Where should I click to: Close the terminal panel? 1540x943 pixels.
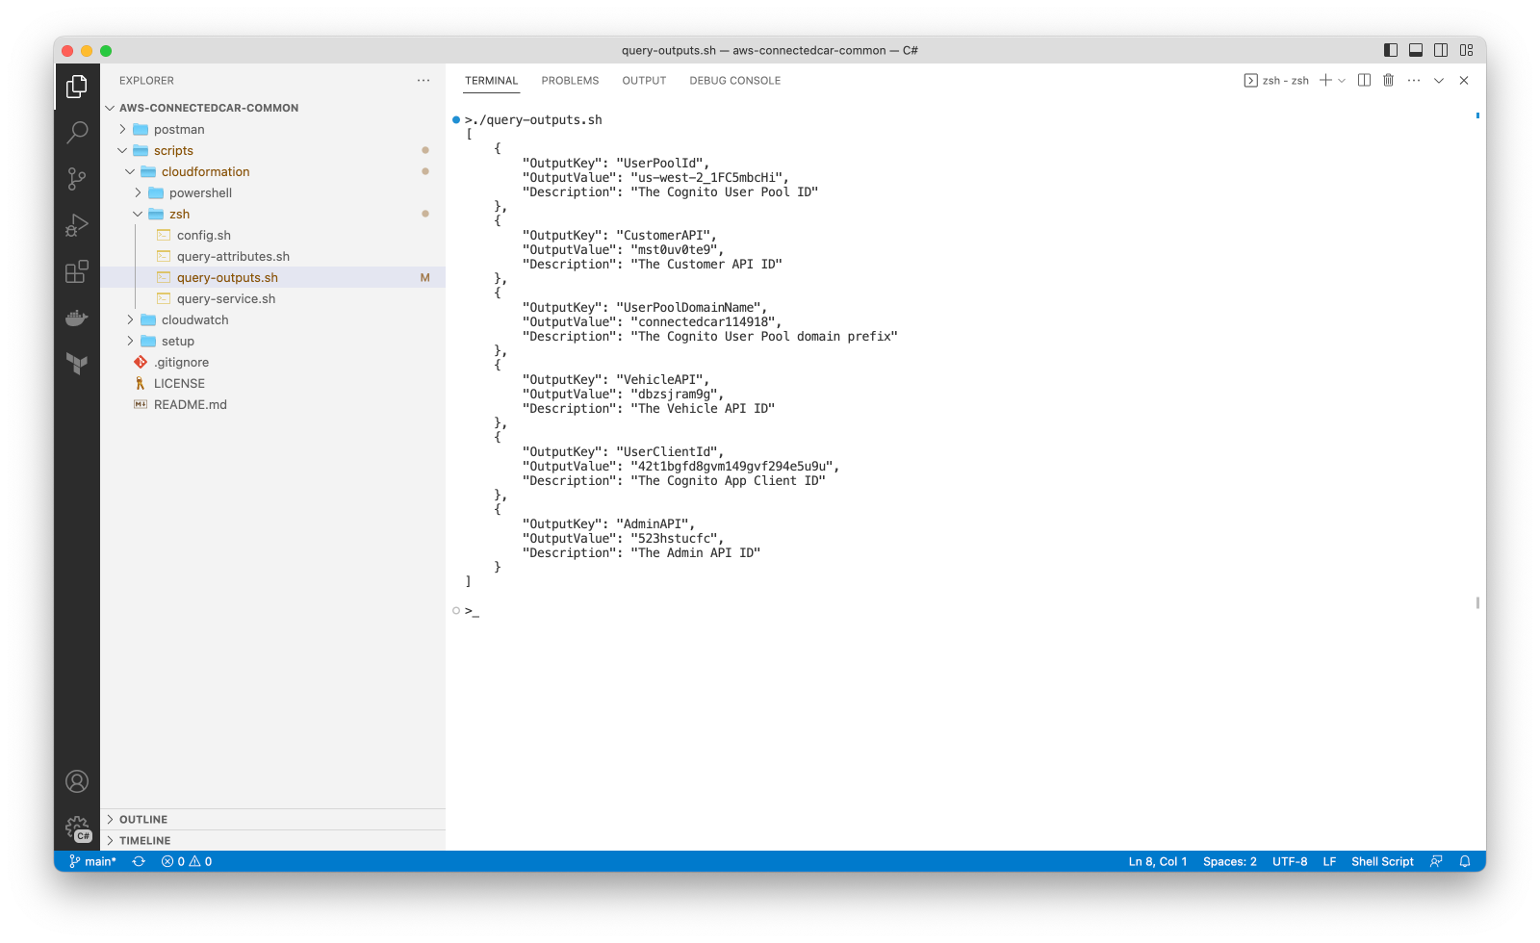point(1464,81)
